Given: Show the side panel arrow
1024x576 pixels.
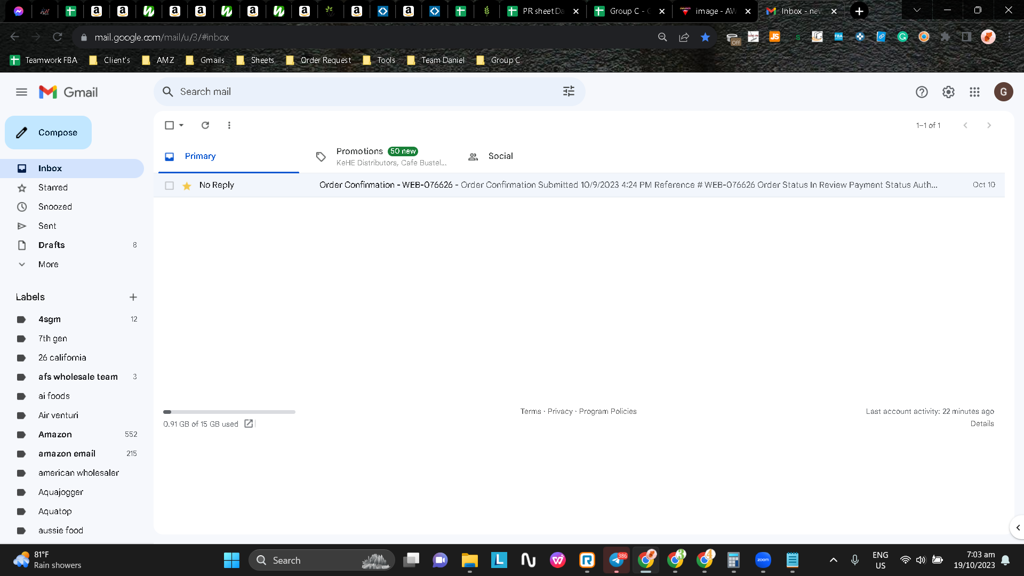Looking at the screenshot, I should [x=1018, y=527].
